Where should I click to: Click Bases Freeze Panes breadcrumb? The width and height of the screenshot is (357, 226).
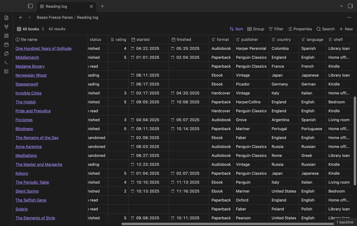[55, 17]
